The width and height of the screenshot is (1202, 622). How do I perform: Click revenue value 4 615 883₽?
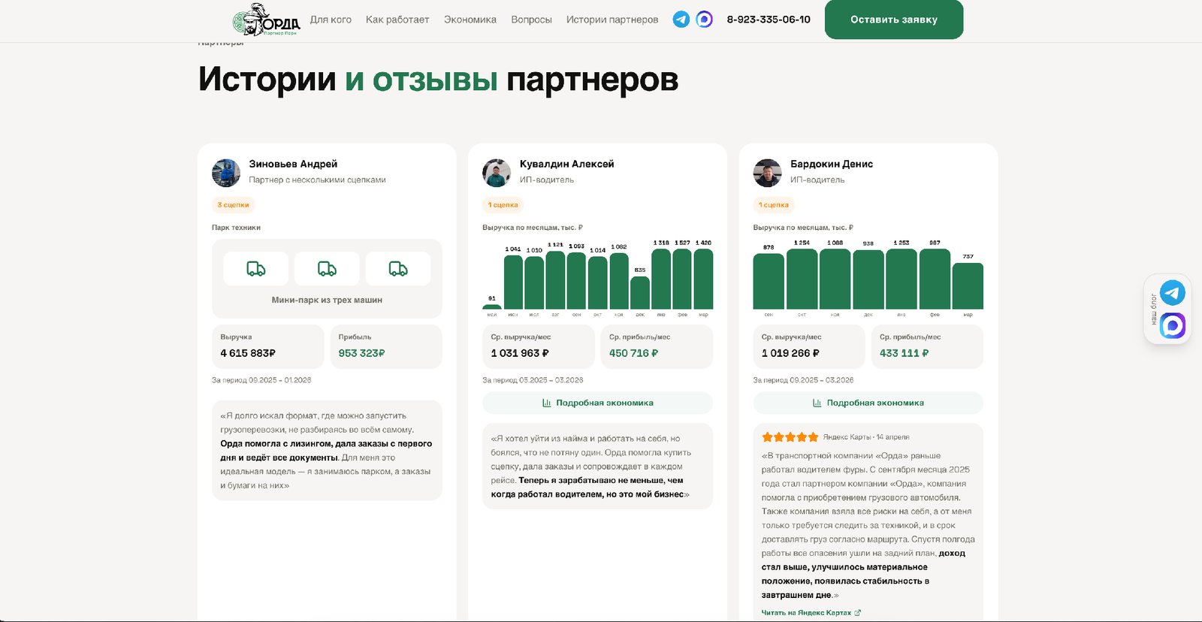(x=248, y=353)
